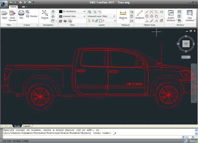
Task: Click the first view cube icon in the View panel
Action: (61, 21)
